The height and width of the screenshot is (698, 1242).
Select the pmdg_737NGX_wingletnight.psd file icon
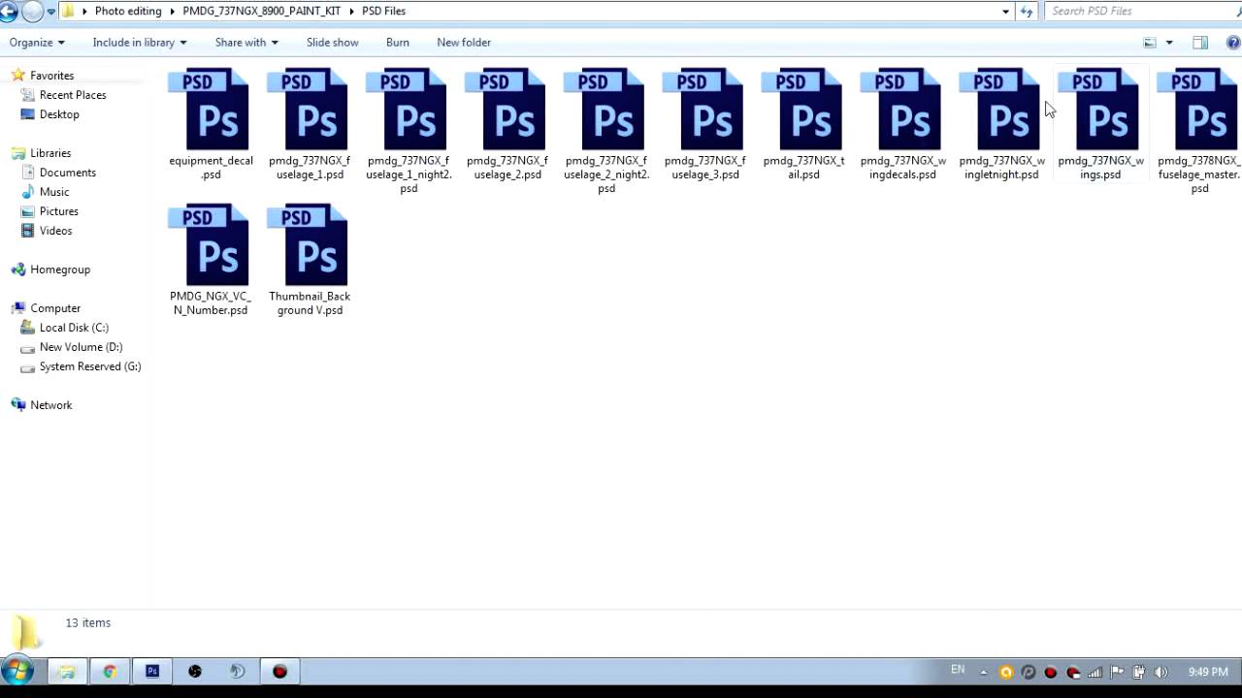1002,110
